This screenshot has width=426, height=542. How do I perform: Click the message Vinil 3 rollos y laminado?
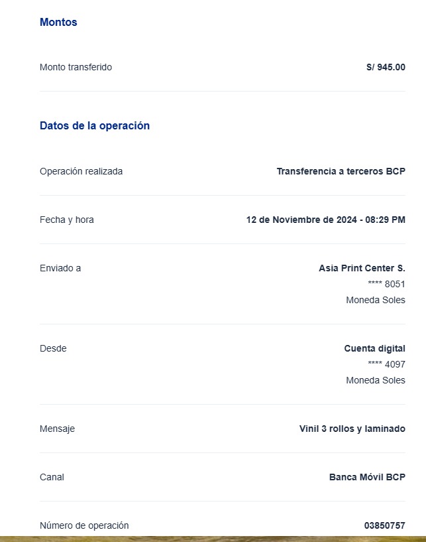pos(352,429)
